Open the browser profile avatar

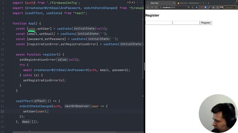click(x=221, y=7)
